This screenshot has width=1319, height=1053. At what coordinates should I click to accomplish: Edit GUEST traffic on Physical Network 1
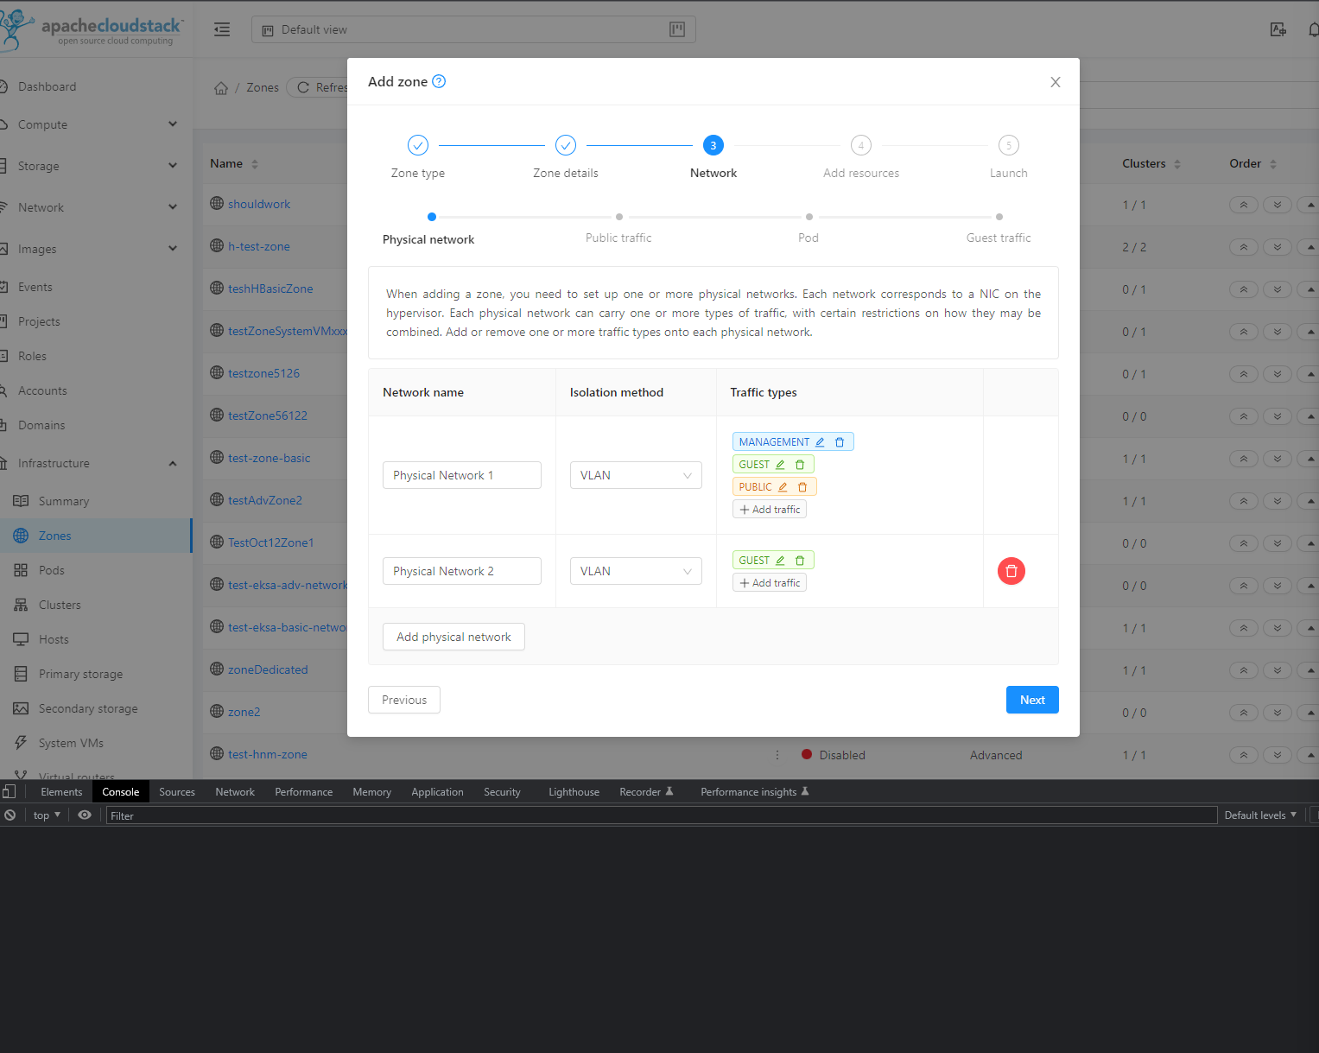pos(780,465)
